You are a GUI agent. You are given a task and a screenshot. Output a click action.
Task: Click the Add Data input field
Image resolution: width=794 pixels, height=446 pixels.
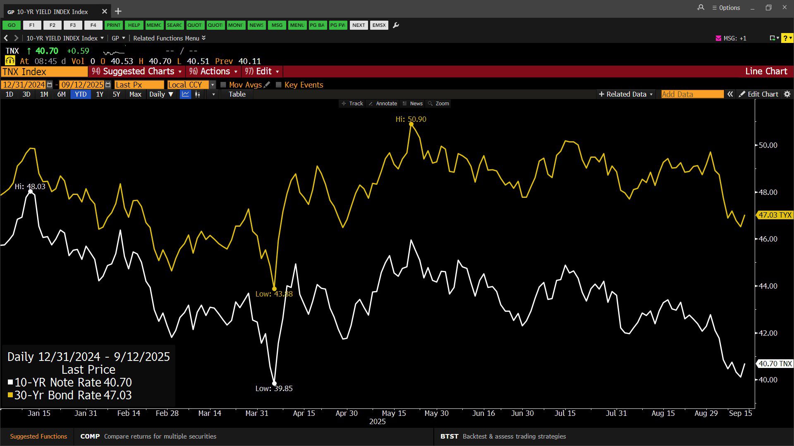pyautogui.click(x=692, y=94)
